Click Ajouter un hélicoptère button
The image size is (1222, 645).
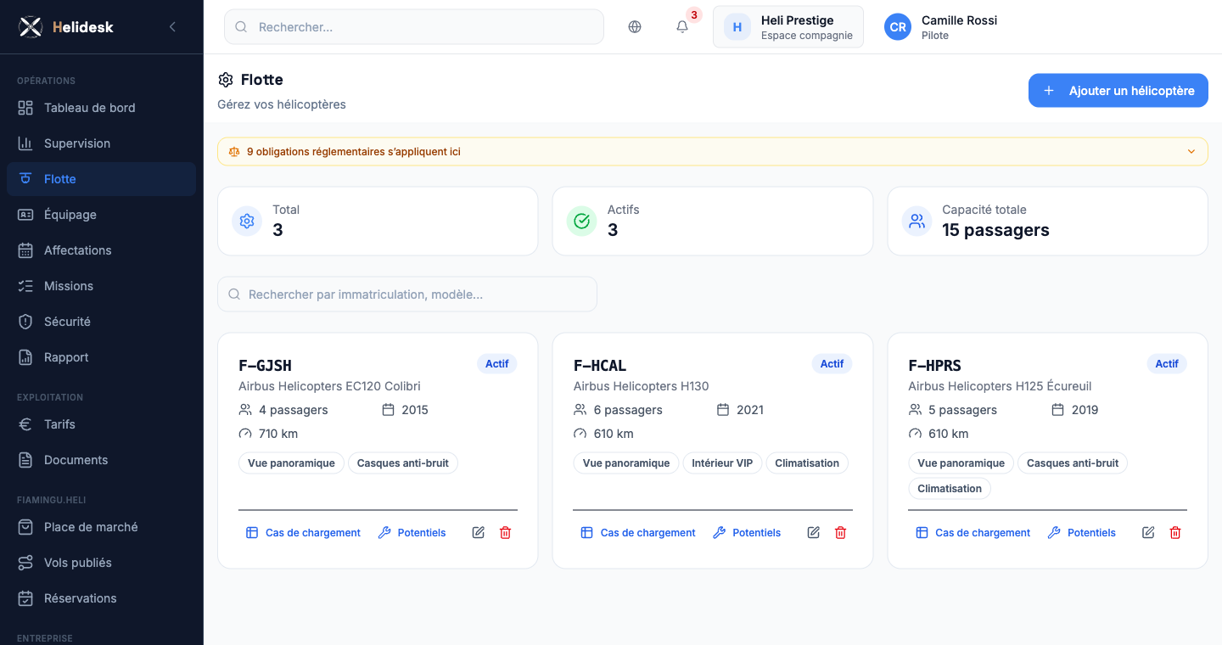click(x=1118, y=91)
